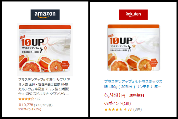The image size is (178, 119).
Task: Open Rakuten product title プラステンアップα シトラスミックス
Action: (x=133, y=84)
